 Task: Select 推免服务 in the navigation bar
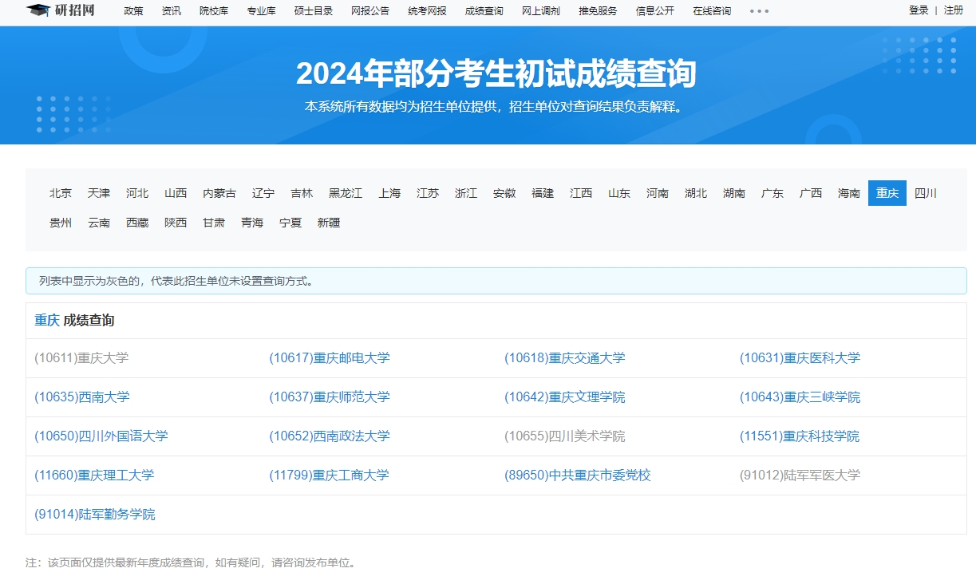[x=598, y=11]
